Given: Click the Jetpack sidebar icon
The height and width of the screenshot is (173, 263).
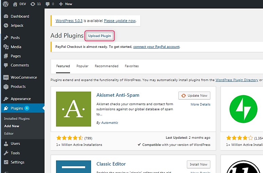Looking at the screenshot, I should (x=6, y=25).
